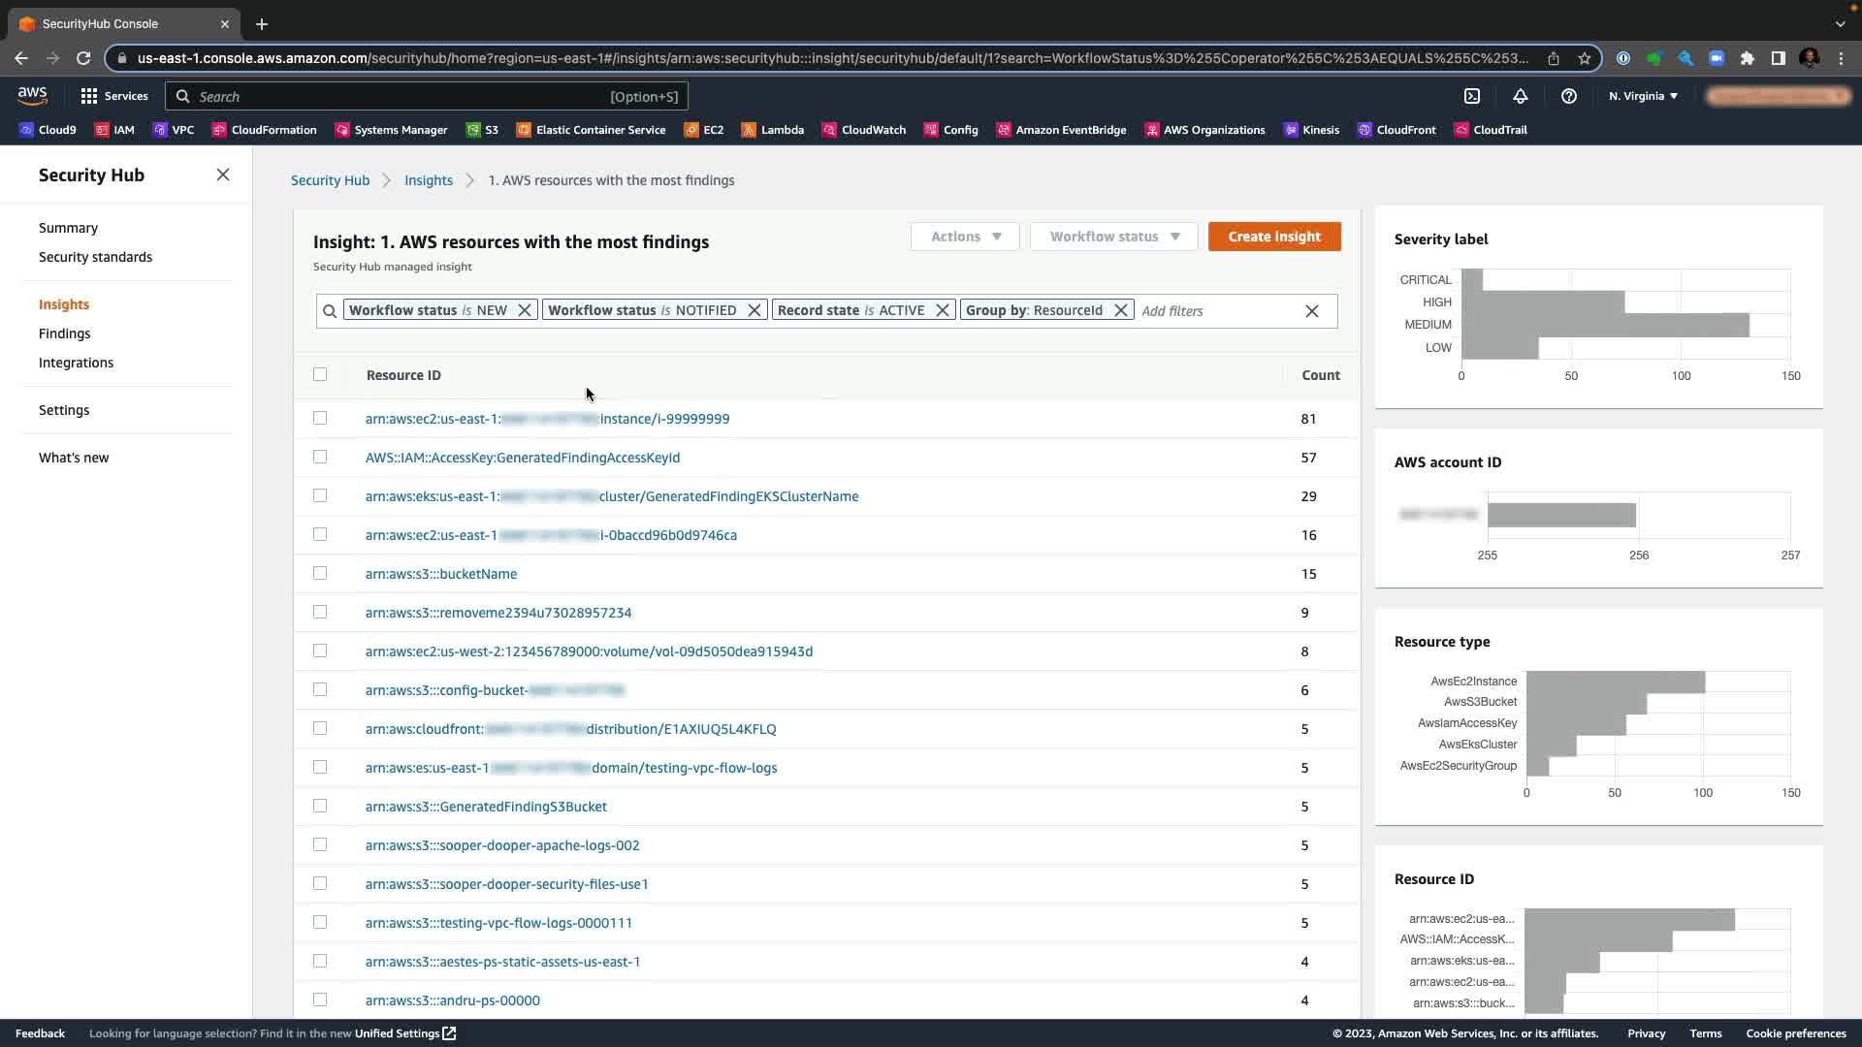The height and width of the screenshot is (1047, 1862).
Task: Click the AWS logo home icon
Action: (32, 95)
